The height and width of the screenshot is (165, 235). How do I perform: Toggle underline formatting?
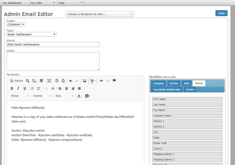click(25, 89)
